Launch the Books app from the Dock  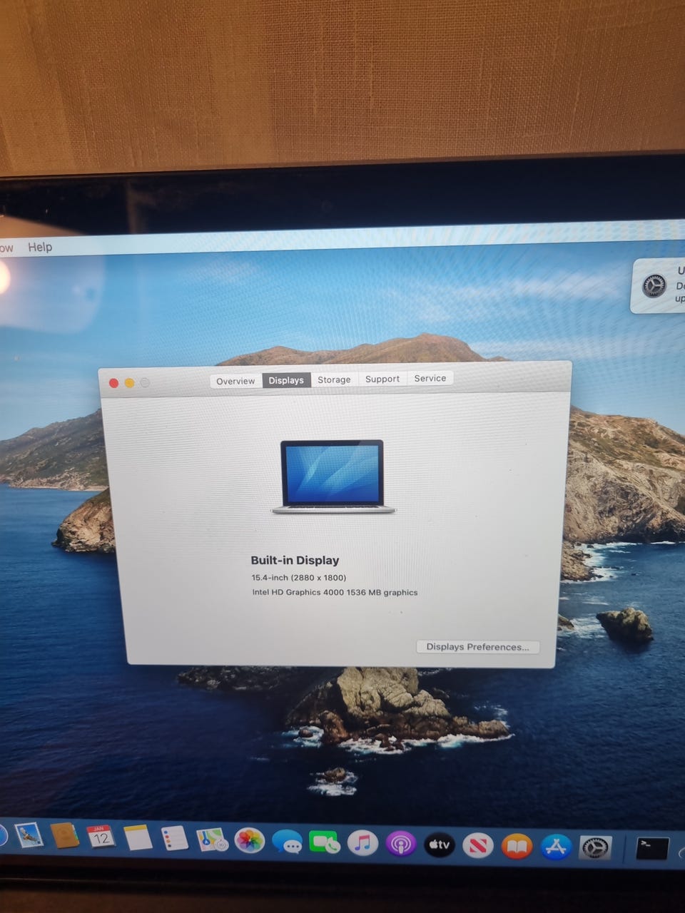coord(517,847)
